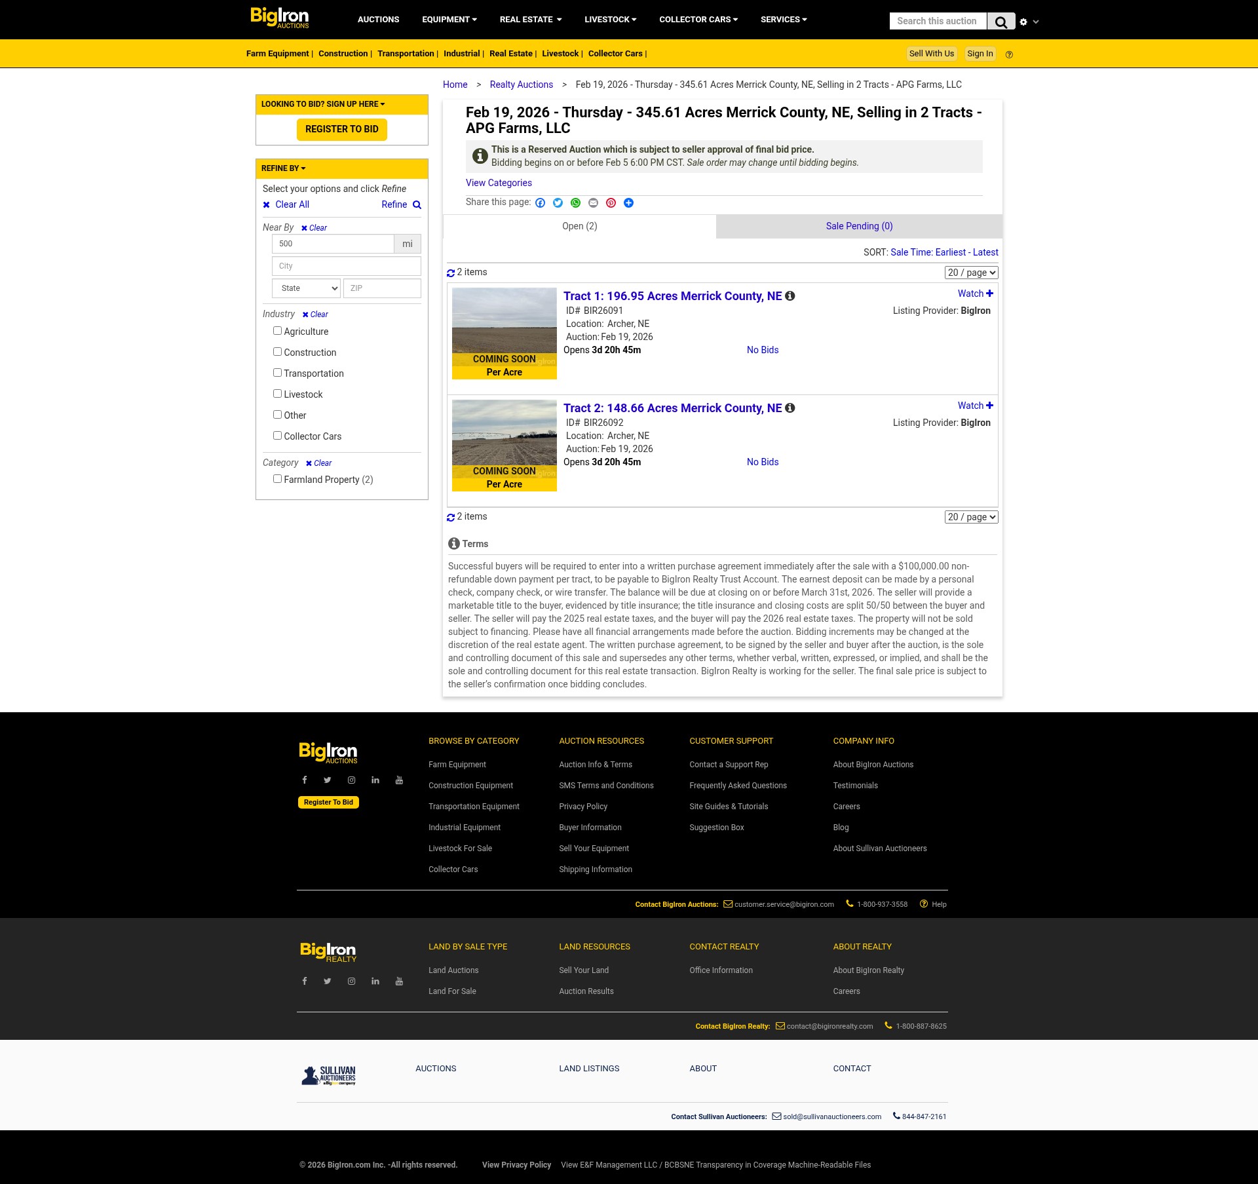Open Farm Equipment in yellow bar
The height and width of the screenshot is (1184, 1258).
tap(277, 54)
